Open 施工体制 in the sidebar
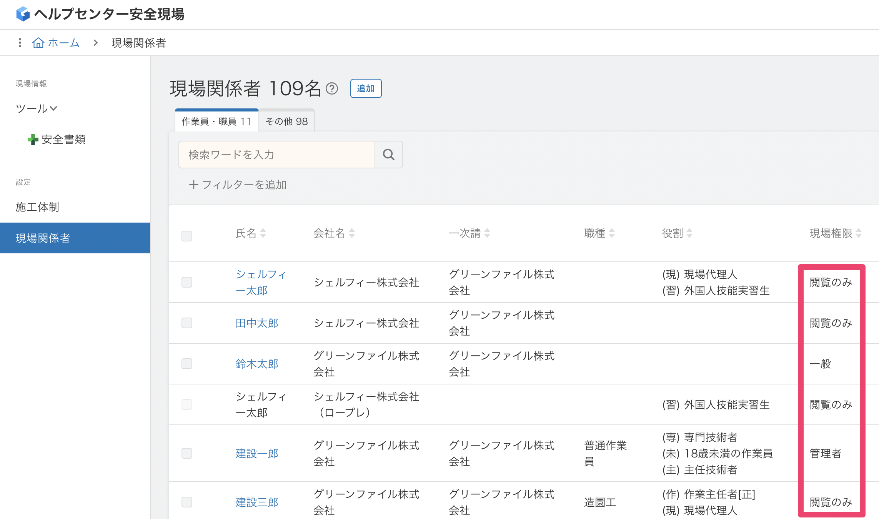This screenshot has height=519, width=879. 37,207
